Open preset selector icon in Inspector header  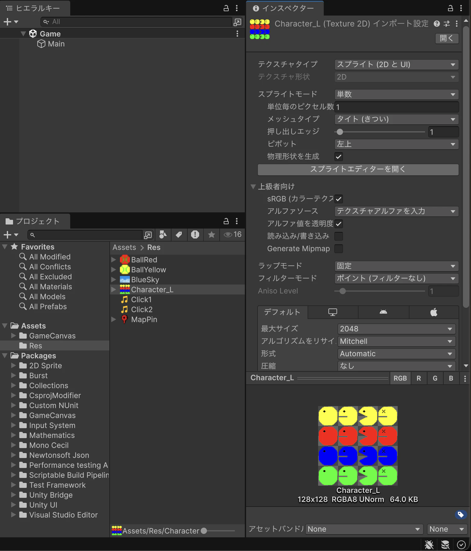tap(447, 24)
